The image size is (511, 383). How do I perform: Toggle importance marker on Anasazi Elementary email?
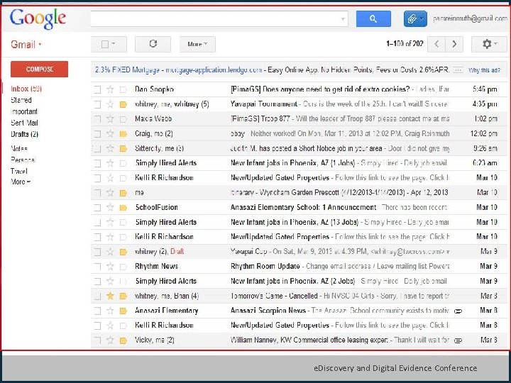click(x=123, y=311)
